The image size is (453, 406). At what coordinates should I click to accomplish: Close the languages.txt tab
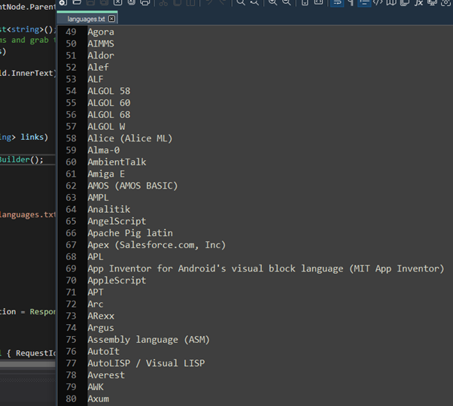(111, 19)
